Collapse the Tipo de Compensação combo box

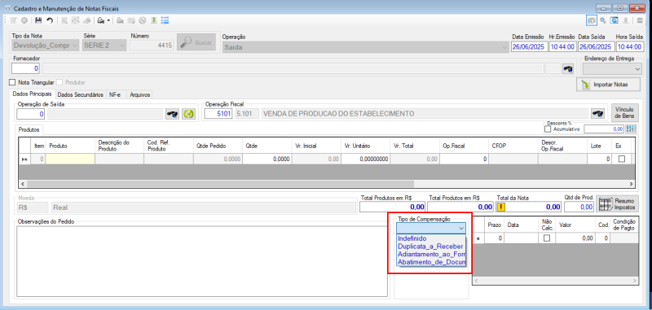tap(461, 229)
